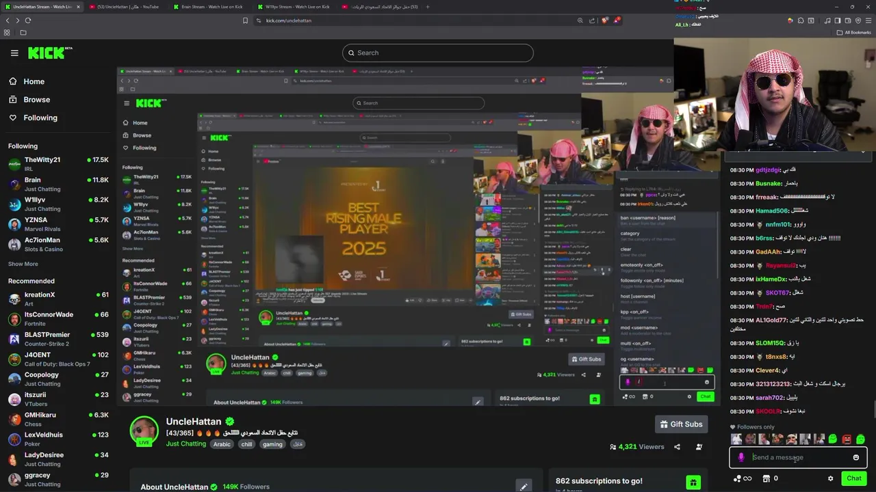Open J4OENT recommended channel

click(x=57, y=359)
